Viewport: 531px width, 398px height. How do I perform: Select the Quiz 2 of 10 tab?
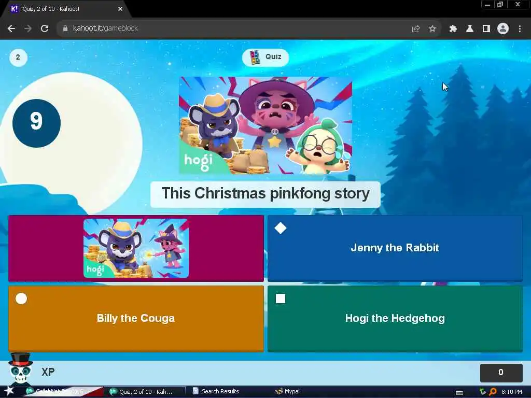[66, 9]
